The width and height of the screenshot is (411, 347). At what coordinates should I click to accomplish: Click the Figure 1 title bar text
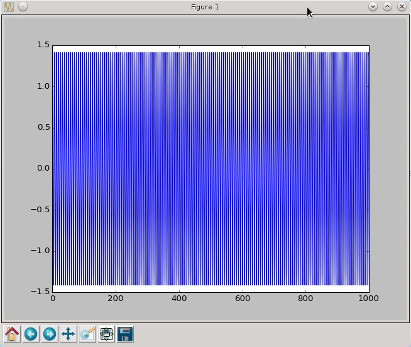[205, 6]
